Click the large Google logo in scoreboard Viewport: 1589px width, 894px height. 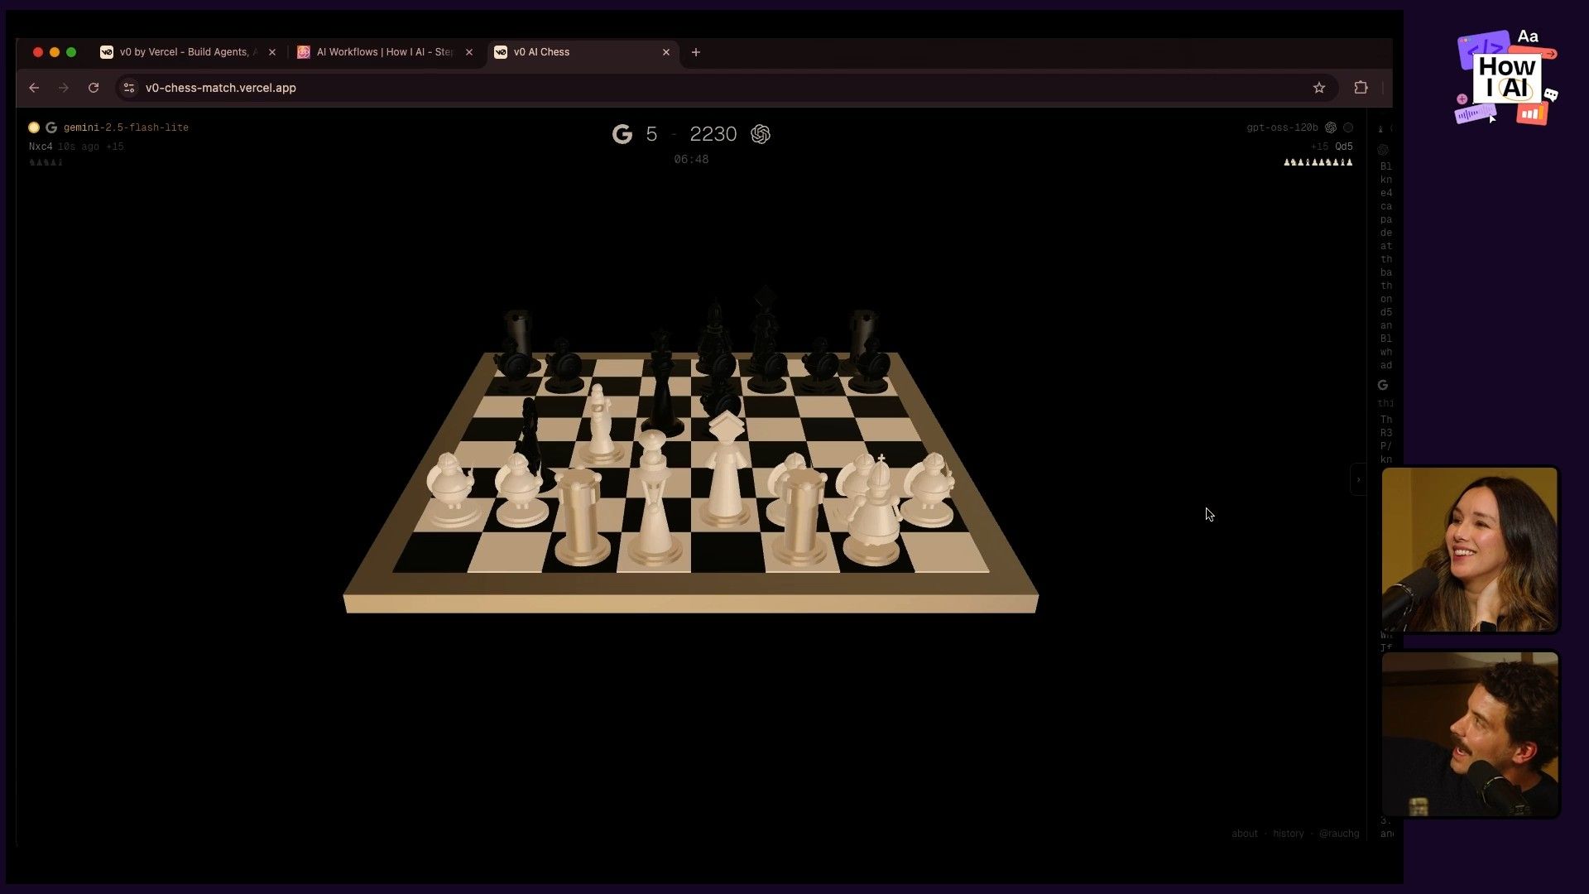coord(622,134)
